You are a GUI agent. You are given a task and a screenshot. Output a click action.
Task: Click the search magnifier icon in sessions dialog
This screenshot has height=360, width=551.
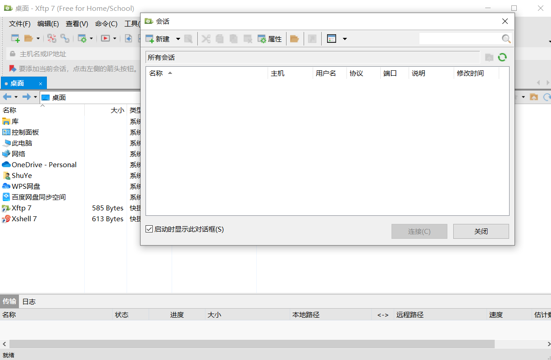[x=506, y=39]
